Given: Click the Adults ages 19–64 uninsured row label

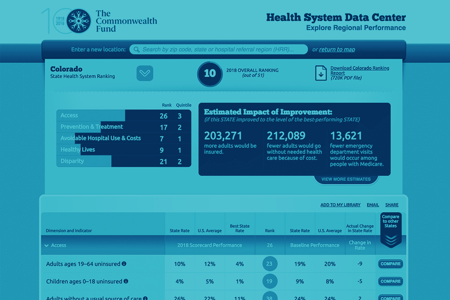Looking at the screenshot, I should point(83,264).
